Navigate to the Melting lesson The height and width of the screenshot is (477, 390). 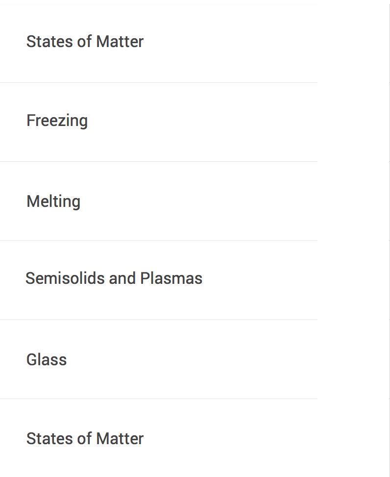(53, 201)
